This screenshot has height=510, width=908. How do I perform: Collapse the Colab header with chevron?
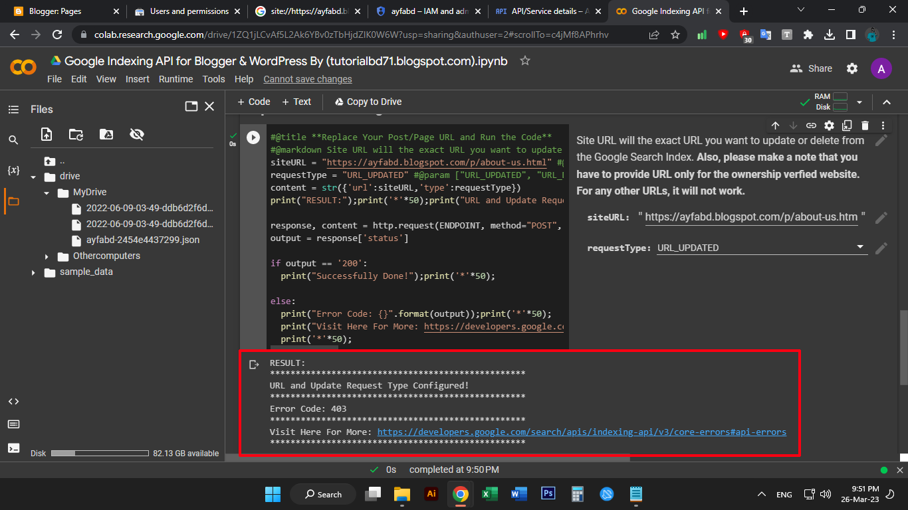click(x=886, y=102)
